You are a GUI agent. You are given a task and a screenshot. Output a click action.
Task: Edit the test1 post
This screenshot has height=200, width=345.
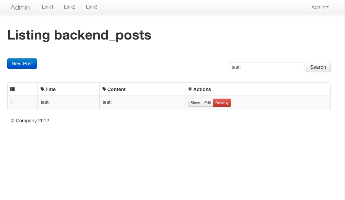coord(207,103)
